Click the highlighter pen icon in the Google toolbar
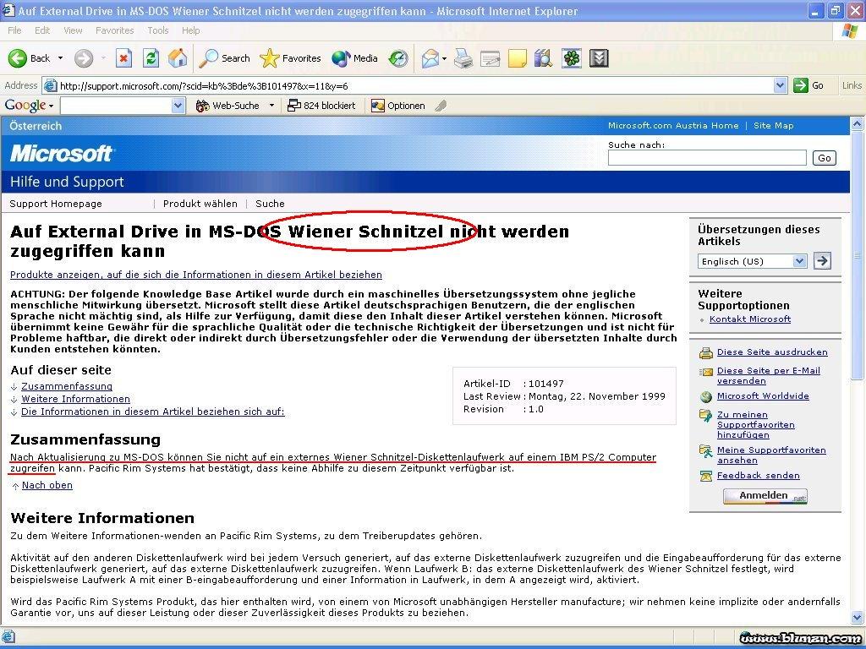The height and width of the screenshot is (649, 866). click(440, 106)
